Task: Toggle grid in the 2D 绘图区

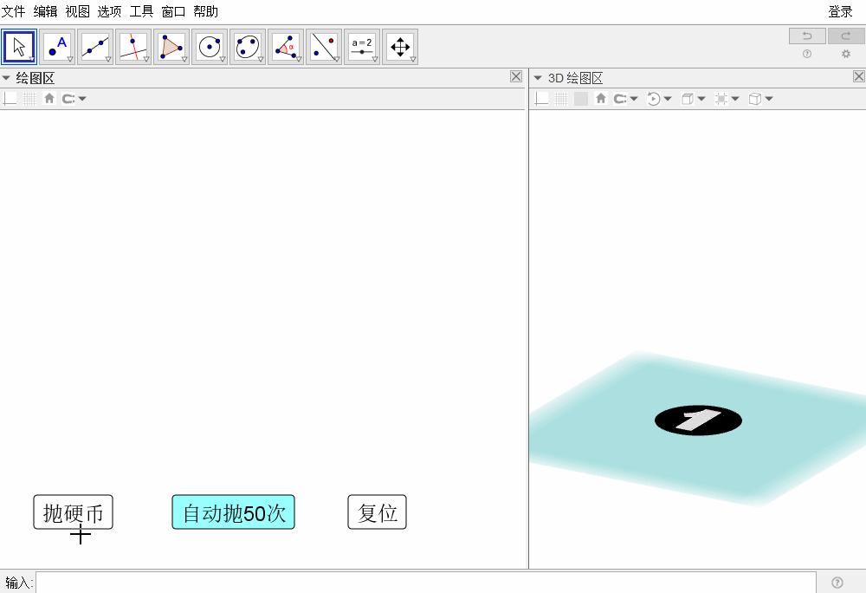Action: [29, 98]
